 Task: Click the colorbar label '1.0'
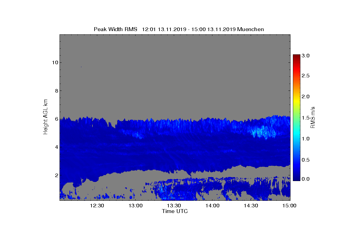(x=305, y=139)
